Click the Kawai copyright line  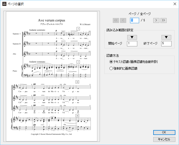(x=52, y=134)
